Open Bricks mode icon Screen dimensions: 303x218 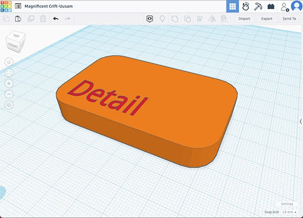[x=270, y=7]
